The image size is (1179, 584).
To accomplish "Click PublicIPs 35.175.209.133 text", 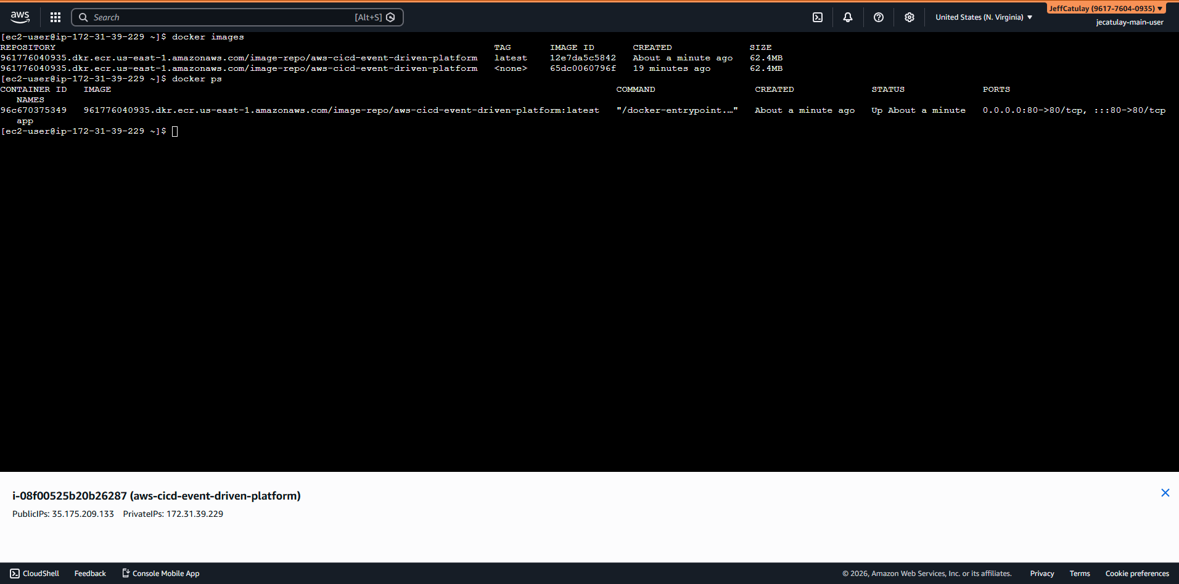I will click(63, 514).
